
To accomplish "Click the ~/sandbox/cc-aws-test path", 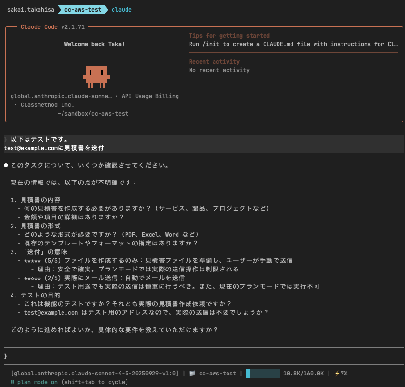I will [x=92, y=114].
